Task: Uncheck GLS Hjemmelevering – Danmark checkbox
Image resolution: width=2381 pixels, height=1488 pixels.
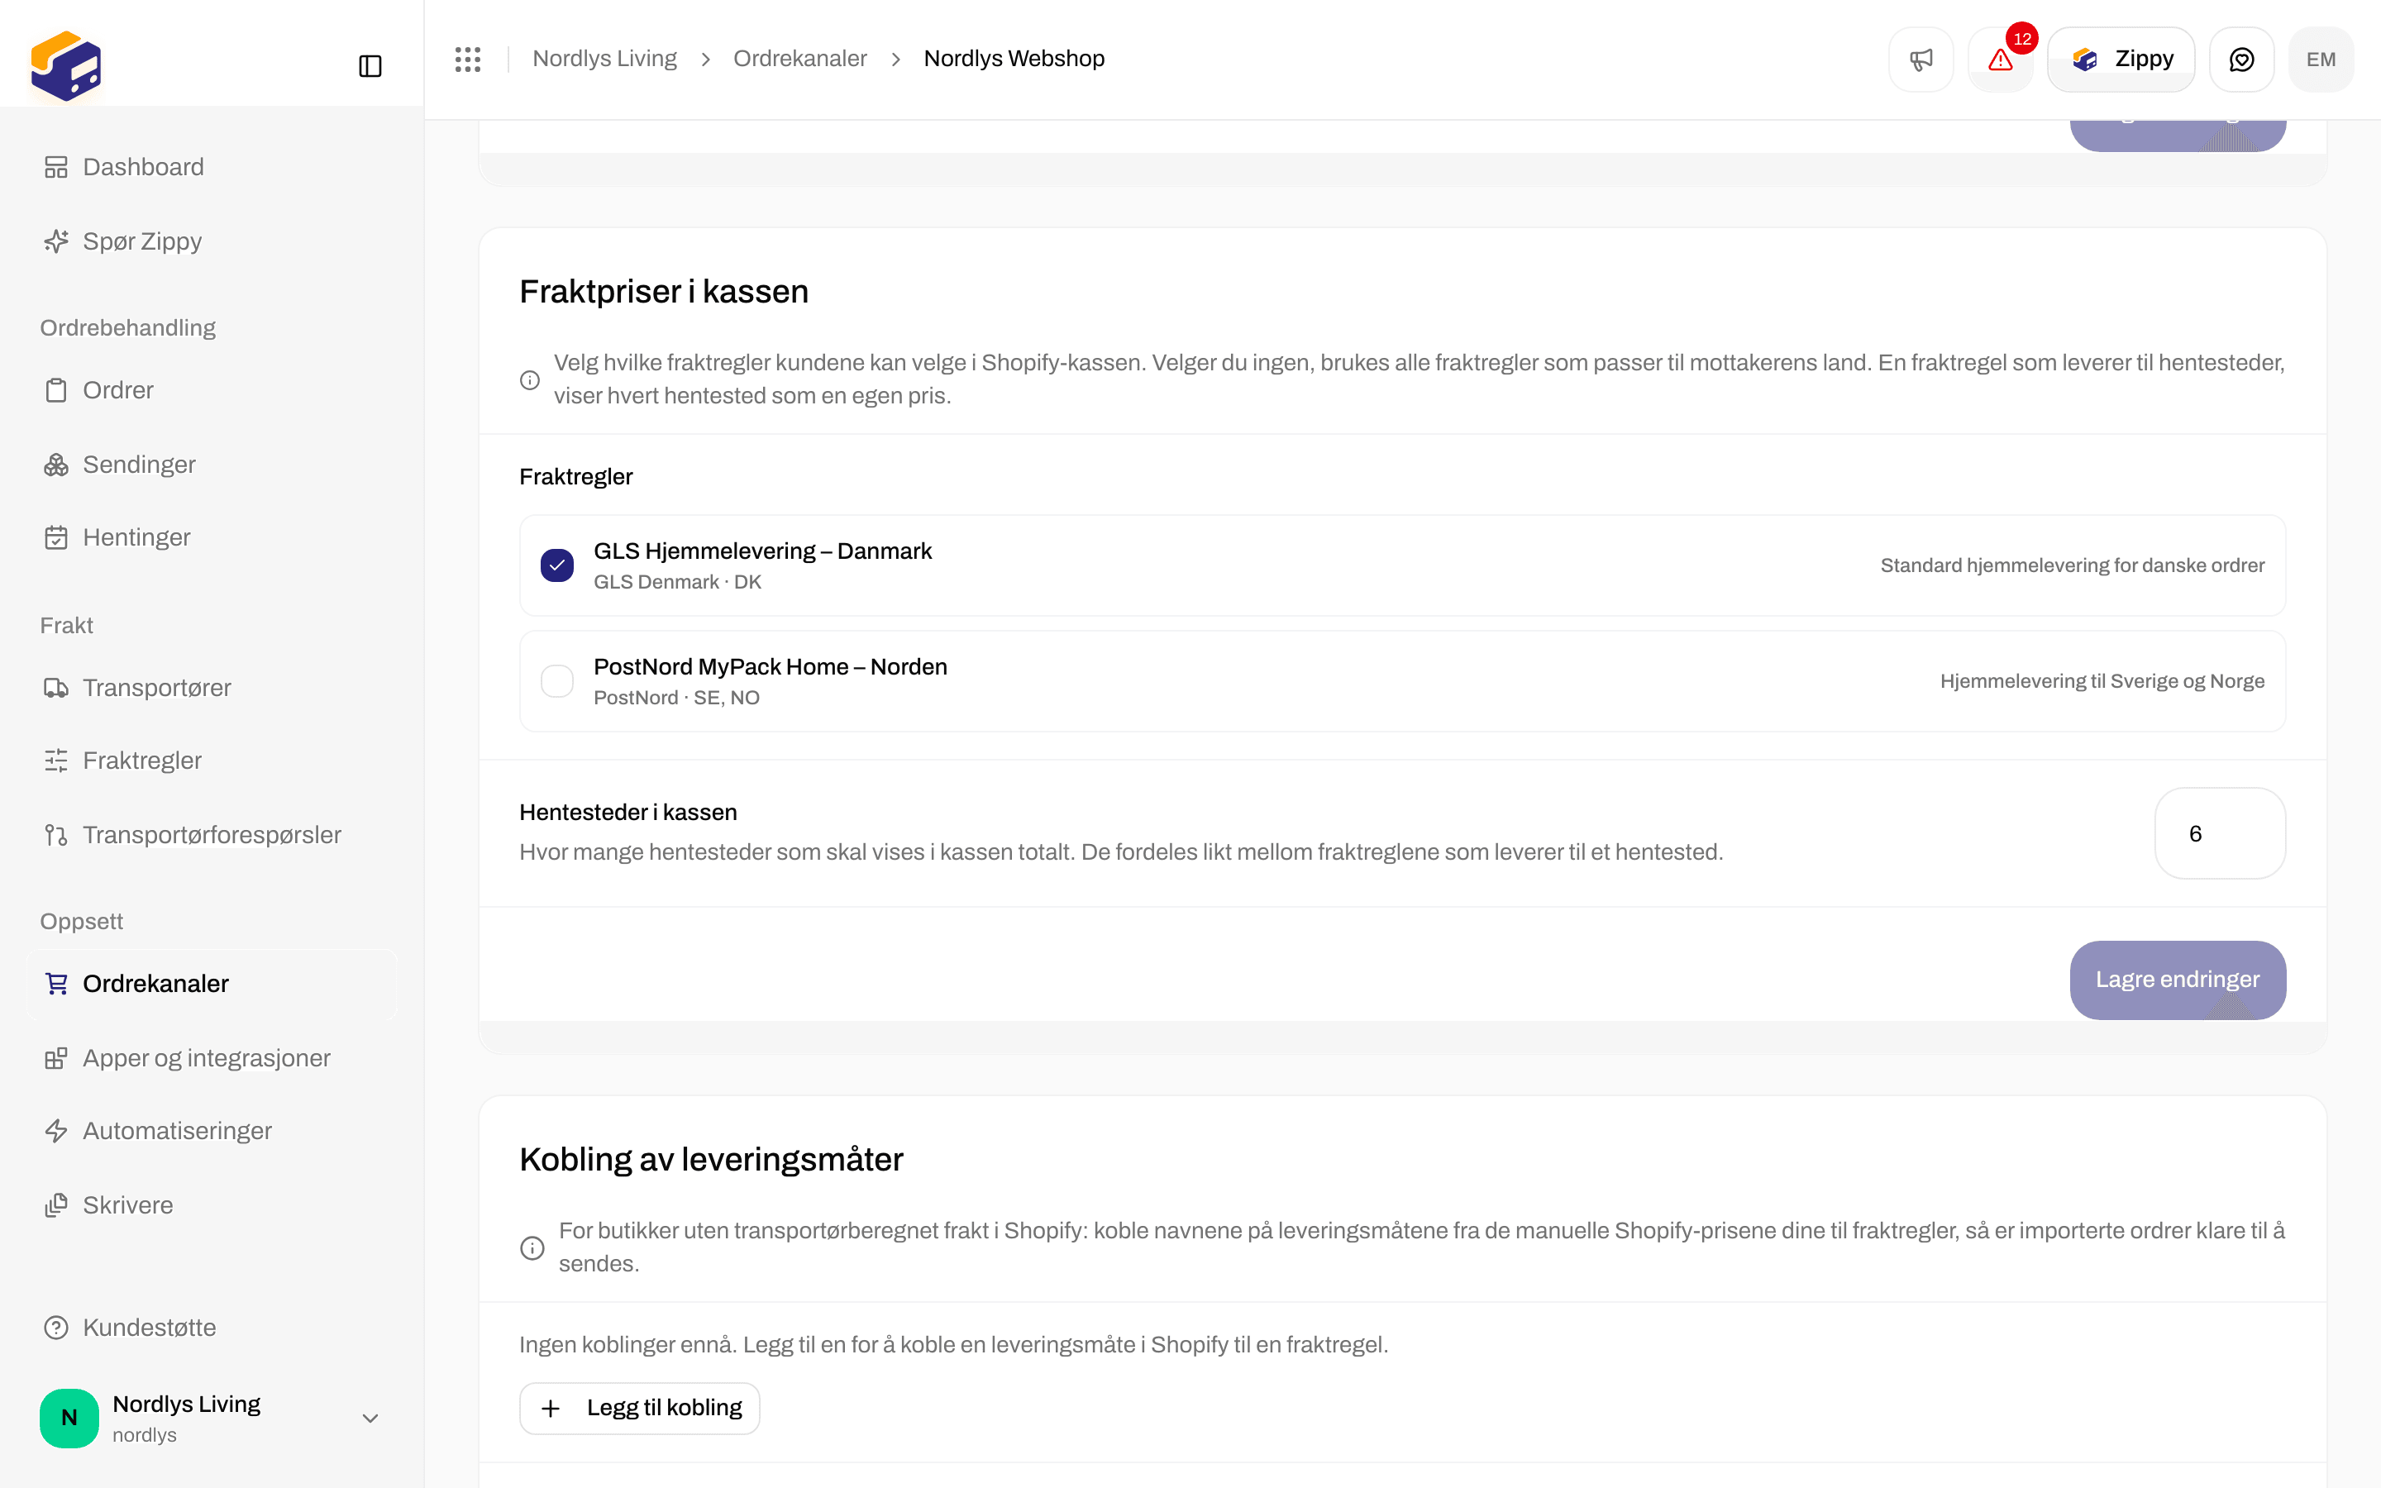Action: click(x=557, y=565)
